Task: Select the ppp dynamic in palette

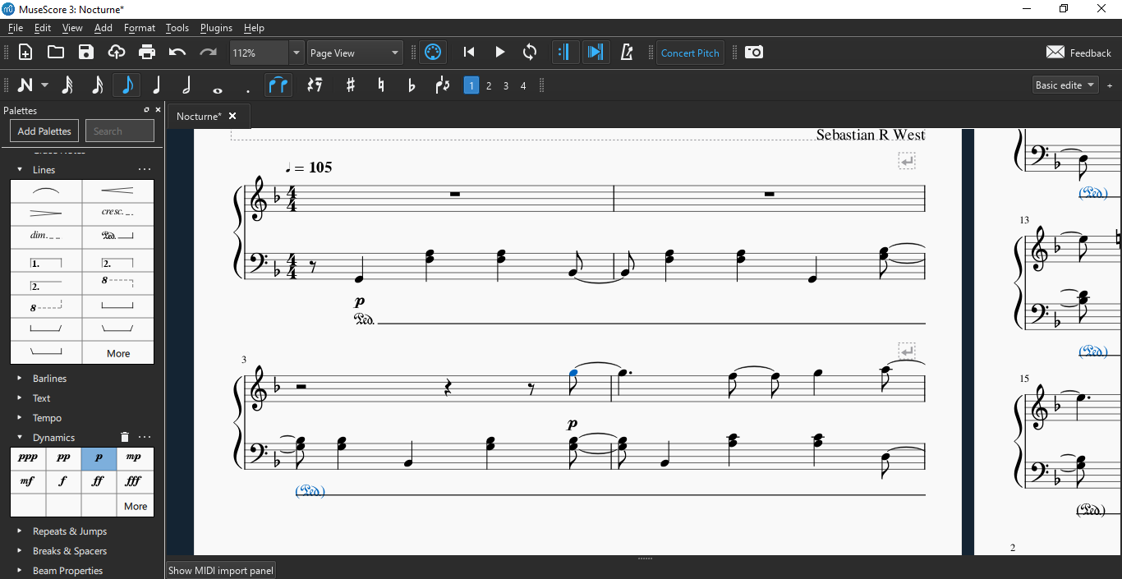Action: (28, 457)
